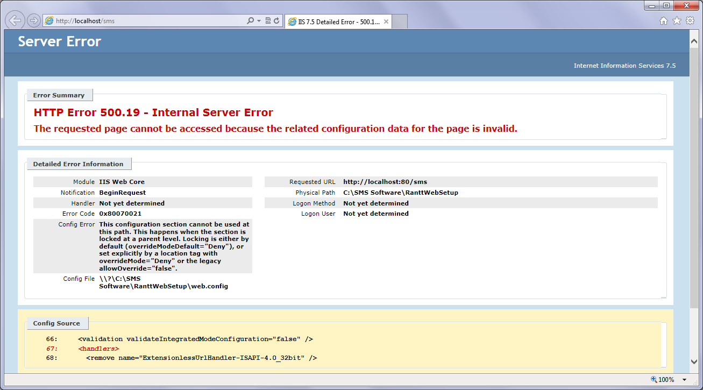
Task: Open the Tools gear menu
Action: [x=690, y=21]
